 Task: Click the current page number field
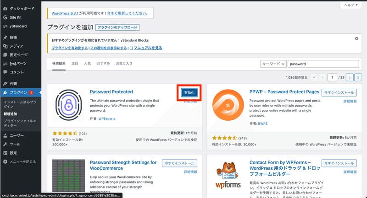[x=332, y=77]
